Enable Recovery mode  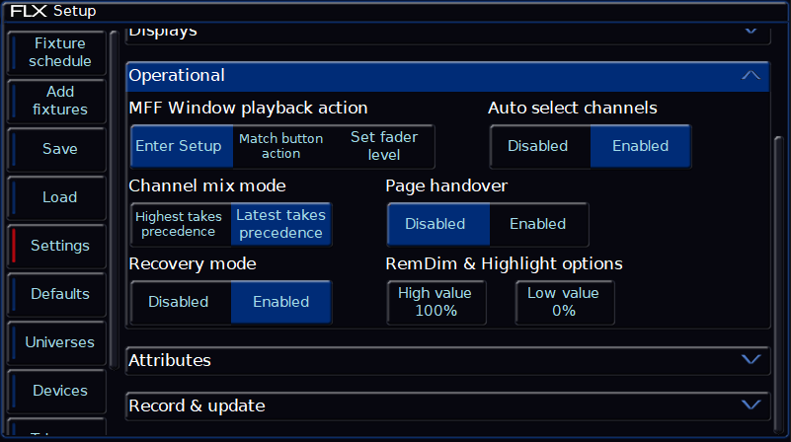(x=281, y=302)
